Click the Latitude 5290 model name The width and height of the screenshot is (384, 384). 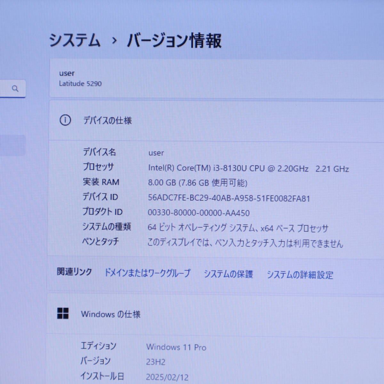click(80, 84)
